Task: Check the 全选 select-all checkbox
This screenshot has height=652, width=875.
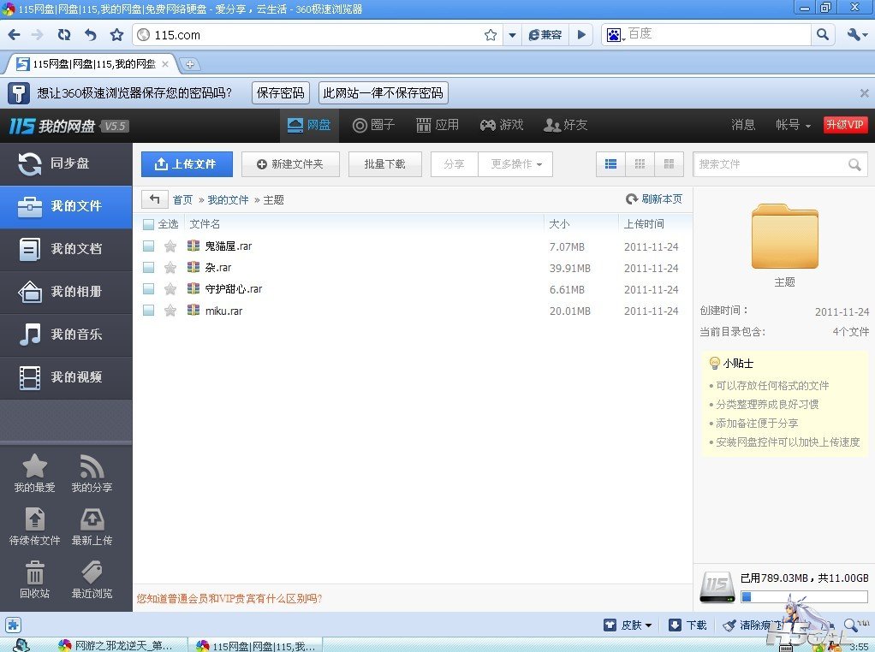Action: click(149, 224)
